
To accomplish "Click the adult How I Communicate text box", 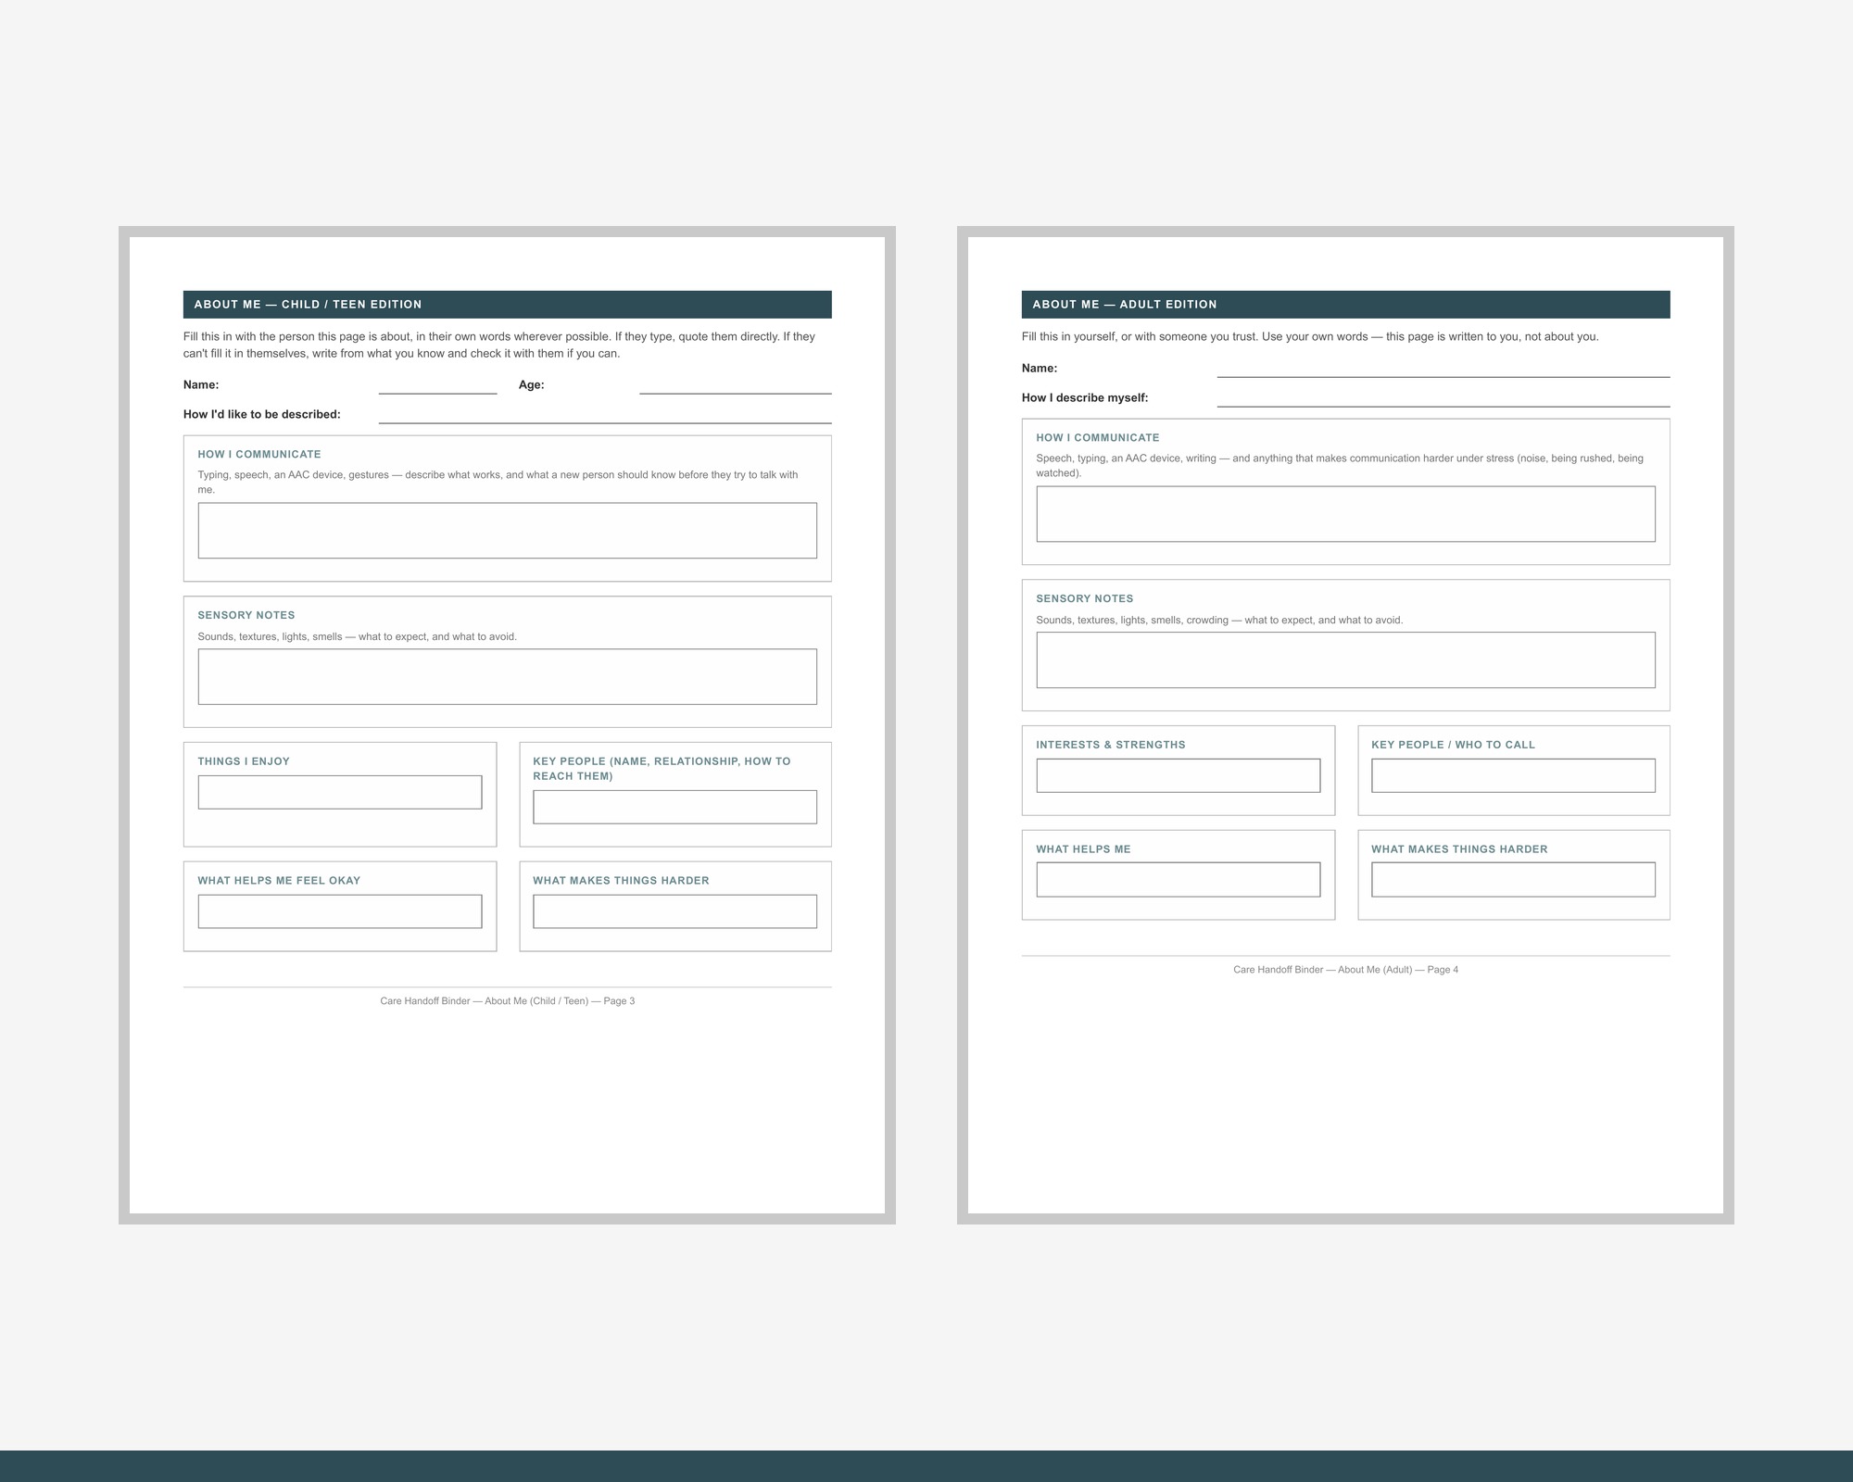I will (1346, 514).
